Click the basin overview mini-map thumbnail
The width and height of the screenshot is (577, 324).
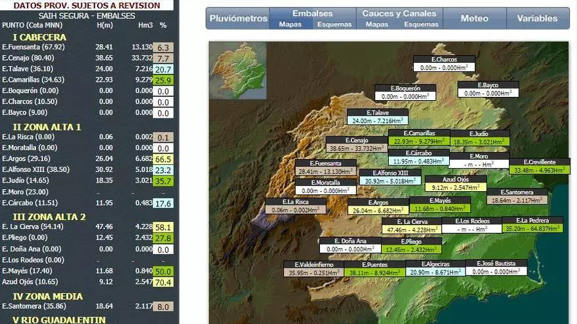pos(238,71)
